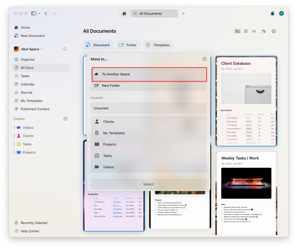Screen dimensions: 297x248
Task: Activate the Templates filter
Action: point(158,45)
